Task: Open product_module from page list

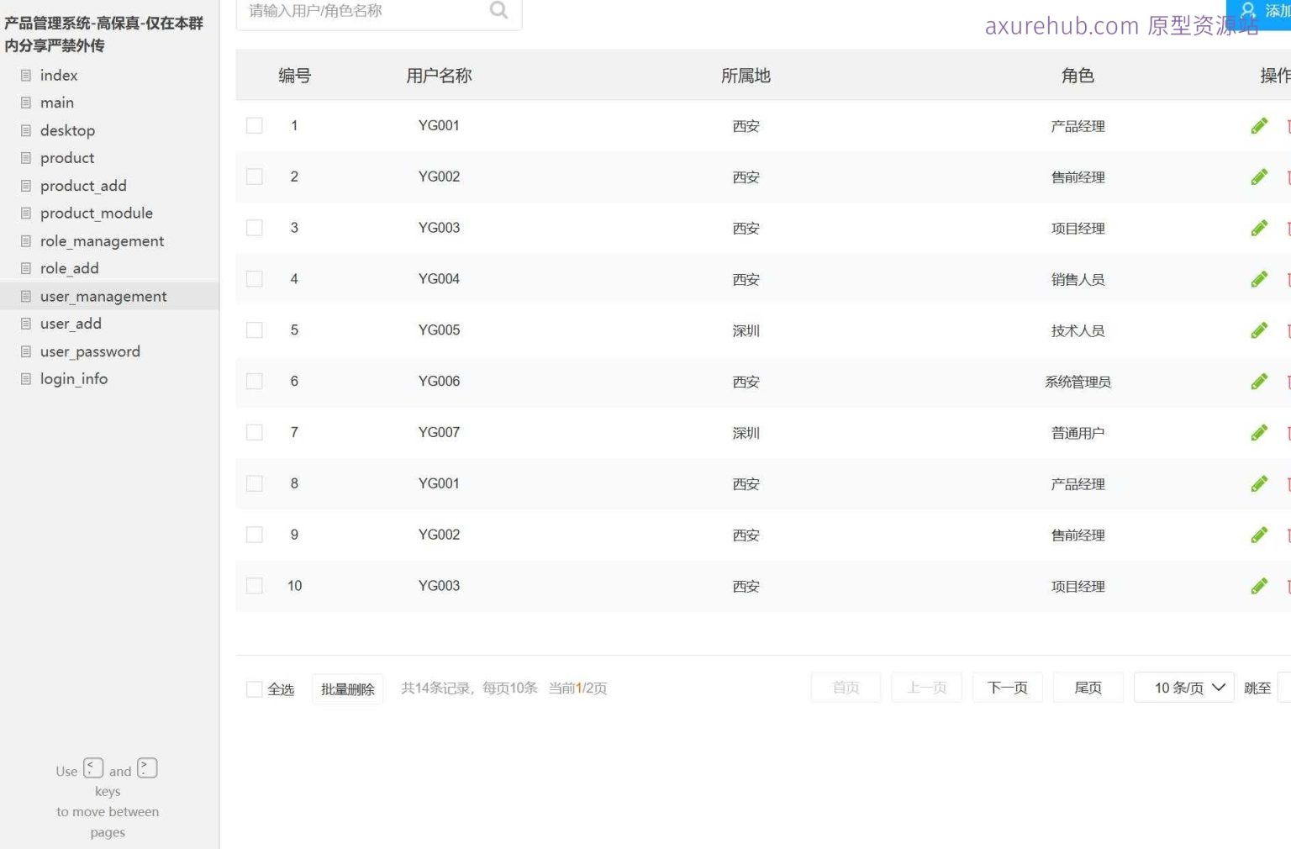Action: point(97,214)
